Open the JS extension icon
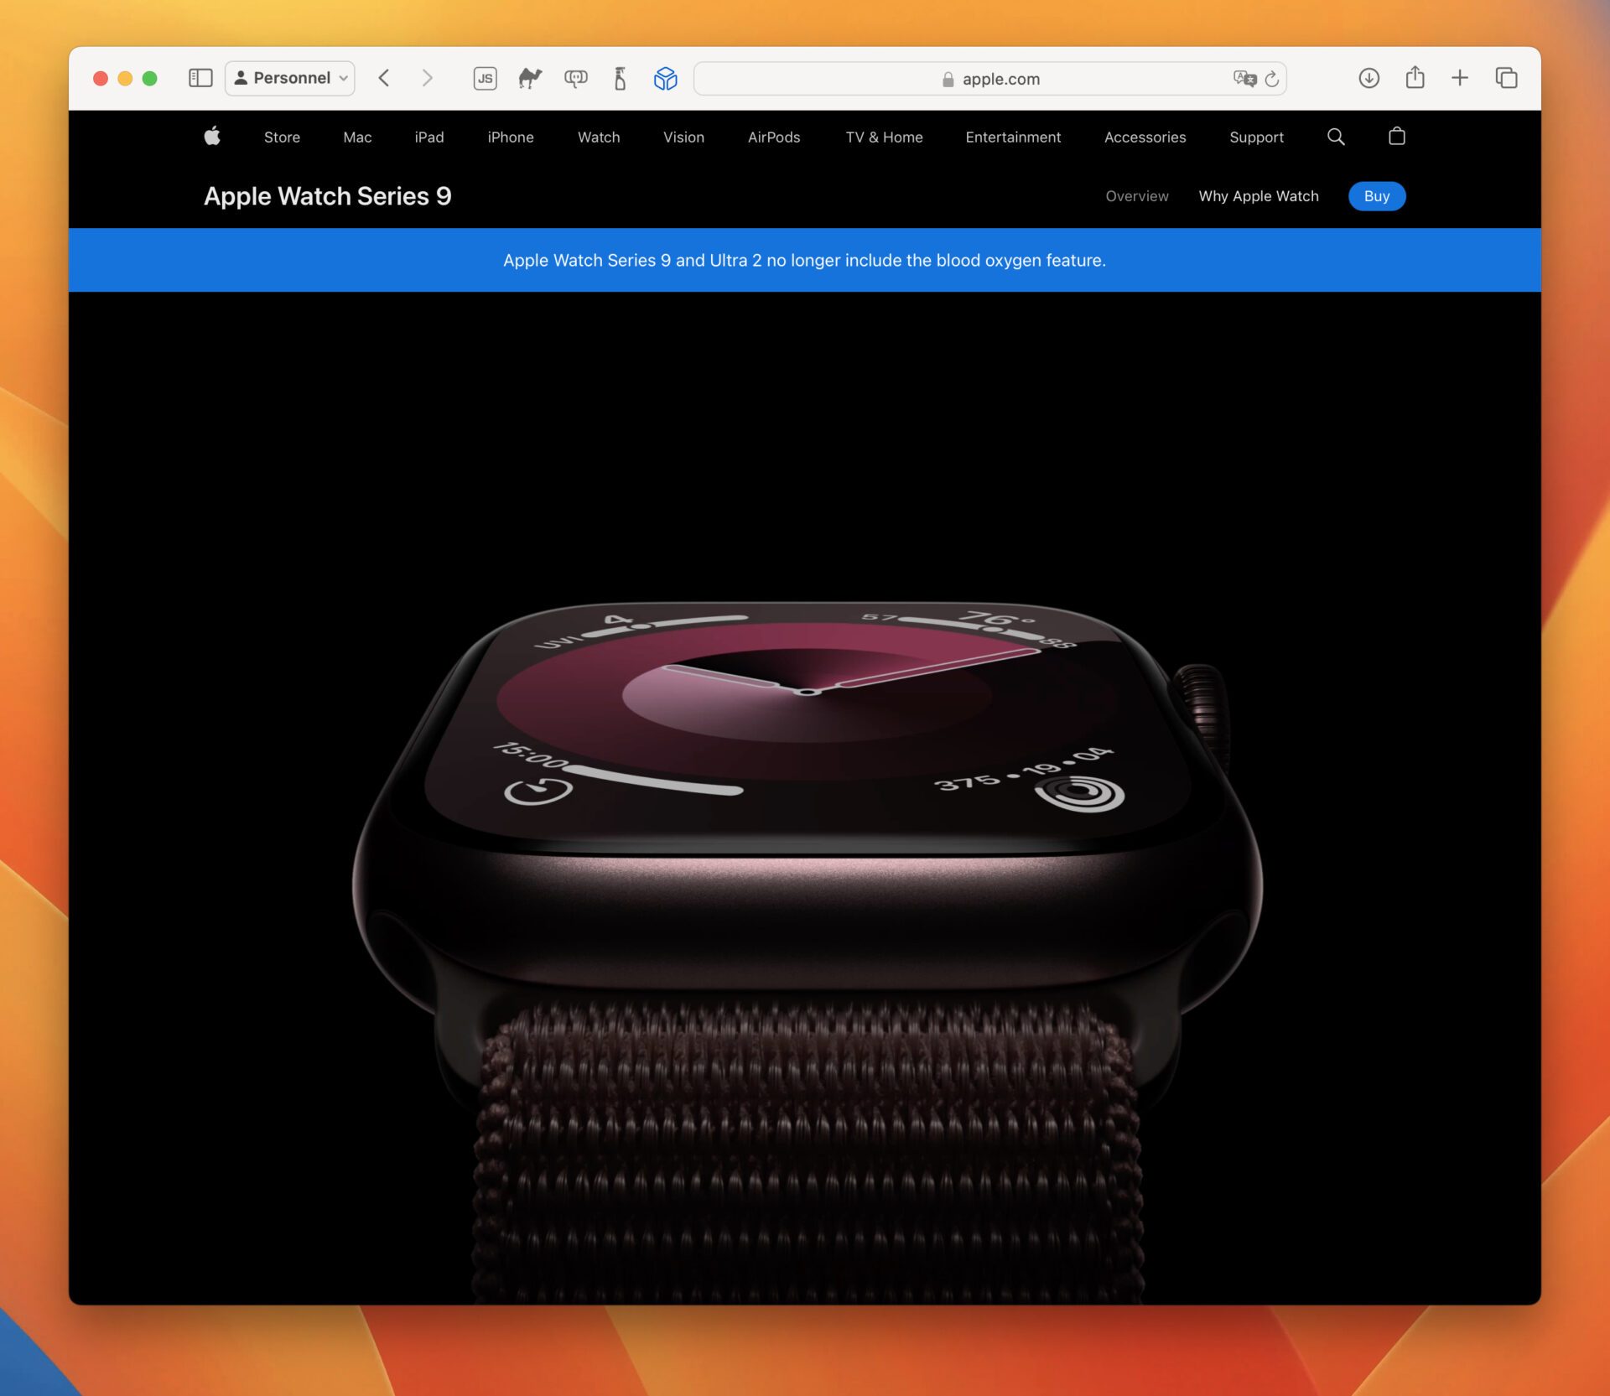Image resolution: width=1610 pixels, height=1396 pixels. click(485, 79)
